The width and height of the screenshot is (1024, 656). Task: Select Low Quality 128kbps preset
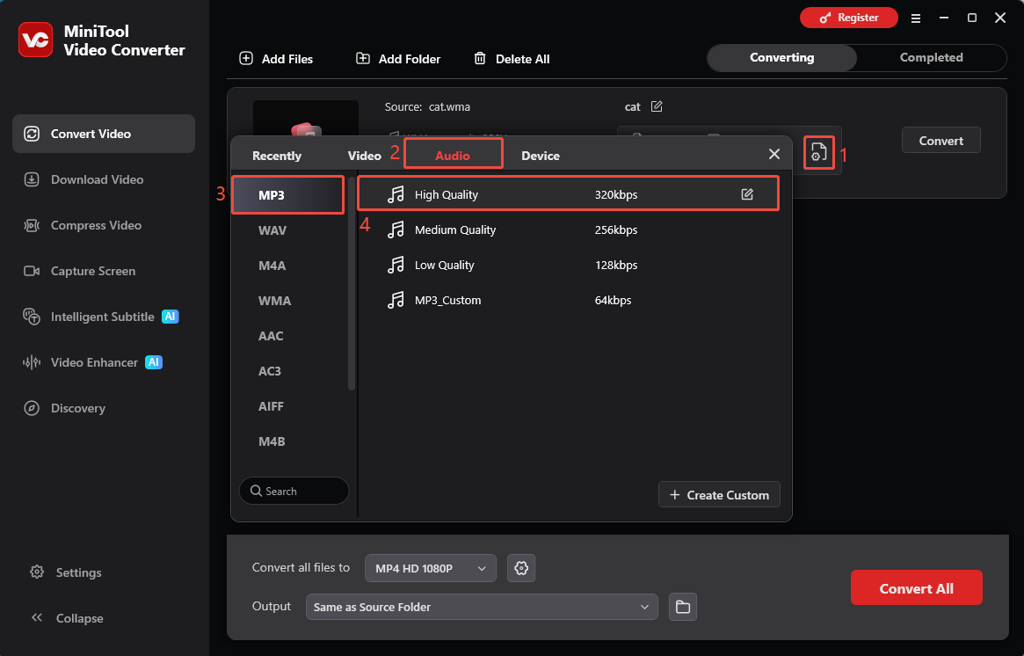pos(568,265)
